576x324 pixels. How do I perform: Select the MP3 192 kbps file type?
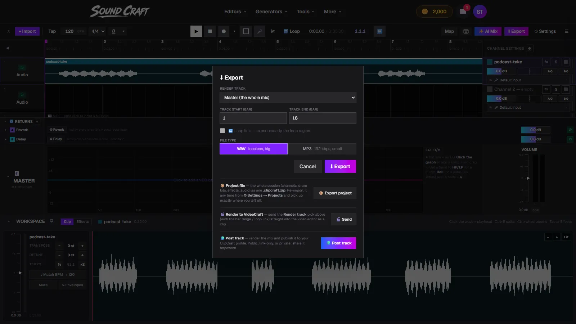point(322,149)
